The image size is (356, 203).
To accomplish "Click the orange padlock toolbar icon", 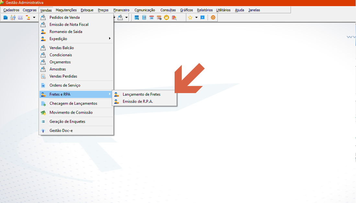I will click(167, 17).
